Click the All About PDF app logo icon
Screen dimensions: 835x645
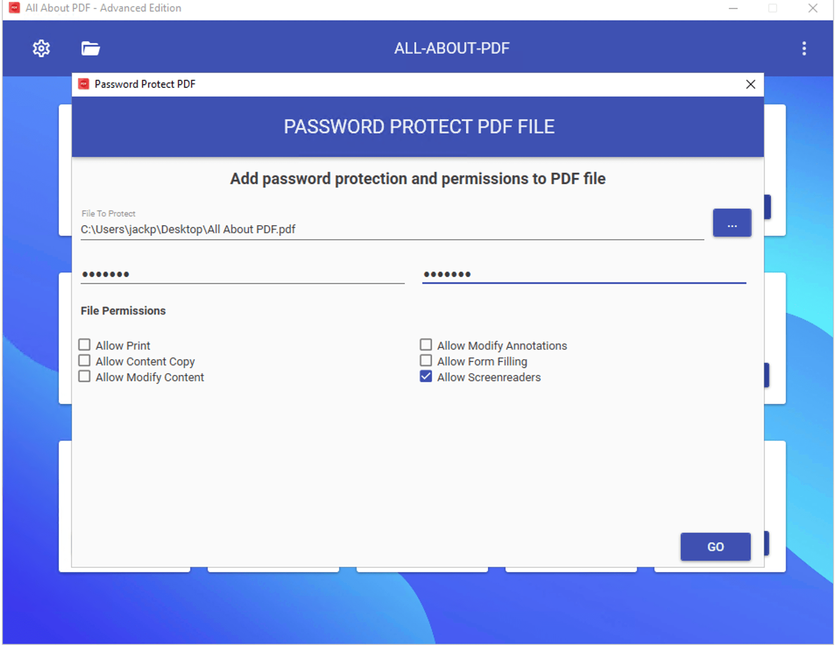pyautogui.click(x=14, y=7)
